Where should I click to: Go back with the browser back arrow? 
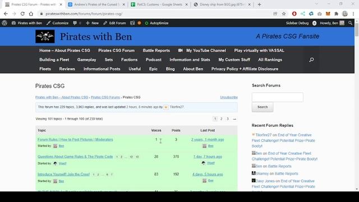[6, 13]
